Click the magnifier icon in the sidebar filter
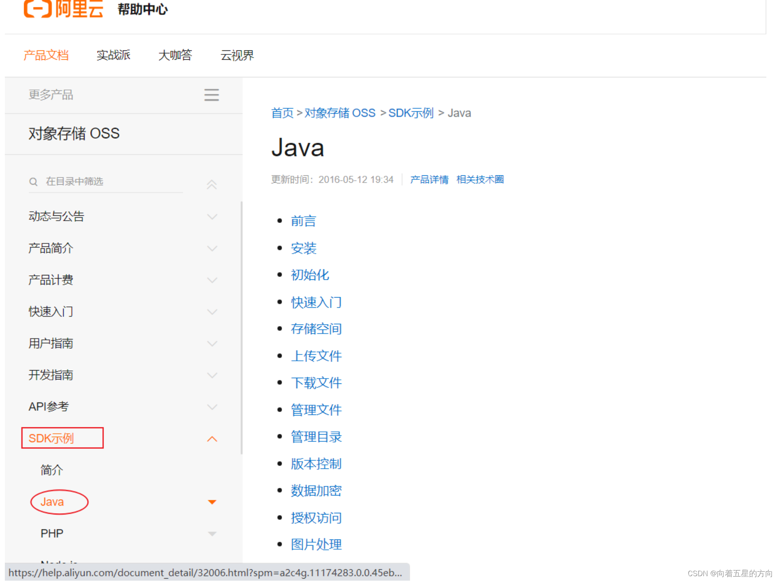778x581 pixels. 33,181
